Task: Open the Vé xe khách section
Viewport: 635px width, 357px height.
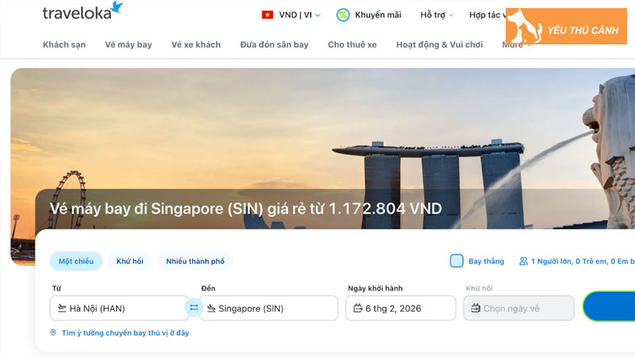Action: [x=196, y=44]
